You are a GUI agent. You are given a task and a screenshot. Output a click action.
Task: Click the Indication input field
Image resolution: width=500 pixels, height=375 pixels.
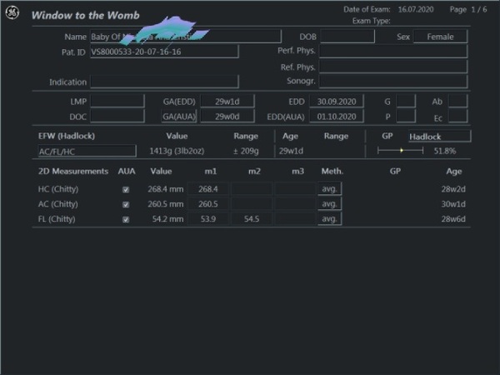[x=164, y=82]
